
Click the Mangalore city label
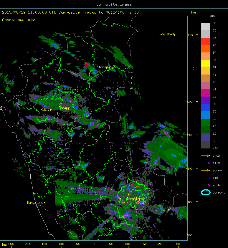36,203
